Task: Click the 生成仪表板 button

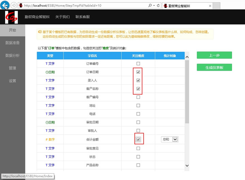Action: pos(214,68)
